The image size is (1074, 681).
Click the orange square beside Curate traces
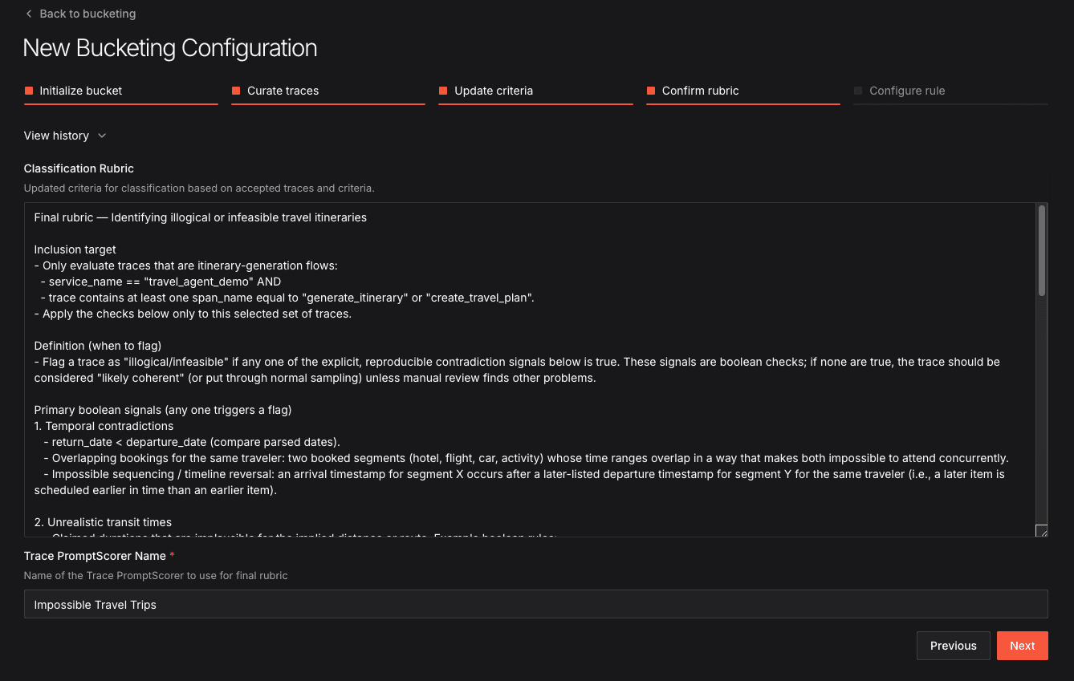tap(236, 91)
